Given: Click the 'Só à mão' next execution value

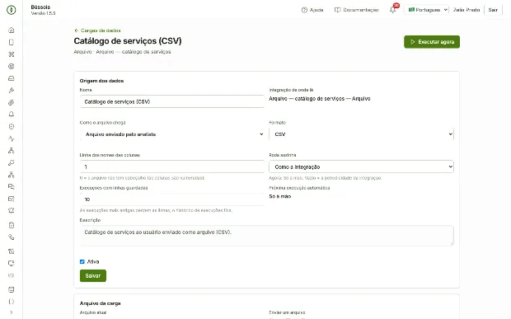Looking at the screenshot, I should [280, 196].
